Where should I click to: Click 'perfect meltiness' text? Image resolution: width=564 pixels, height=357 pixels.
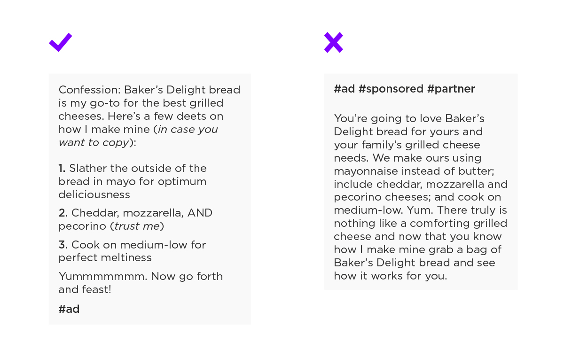105,258
